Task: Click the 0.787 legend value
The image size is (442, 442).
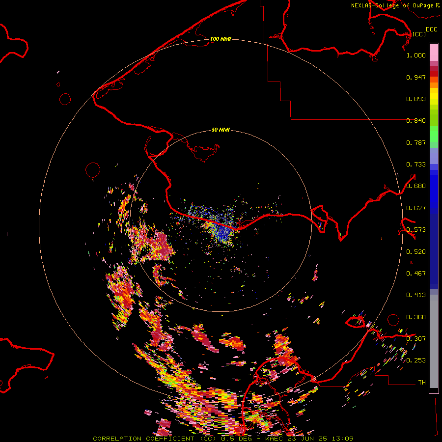Action: (416, 142)
